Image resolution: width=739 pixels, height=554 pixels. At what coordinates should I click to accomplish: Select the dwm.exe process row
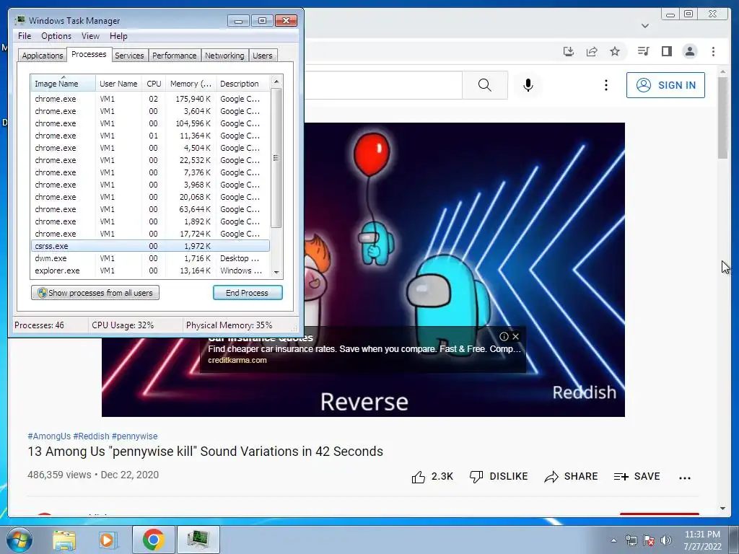click(150, 258)
